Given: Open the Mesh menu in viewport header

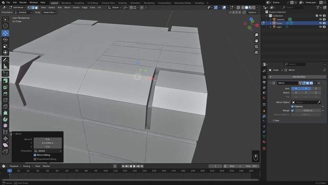Looking at the screenshot, I should tap(67, 8).
